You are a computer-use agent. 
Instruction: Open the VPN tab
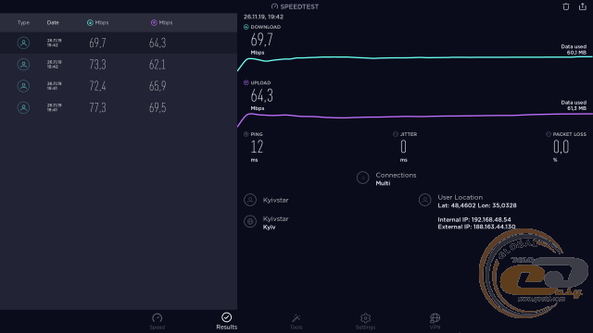pyautogui.click(x=435, y=322)
